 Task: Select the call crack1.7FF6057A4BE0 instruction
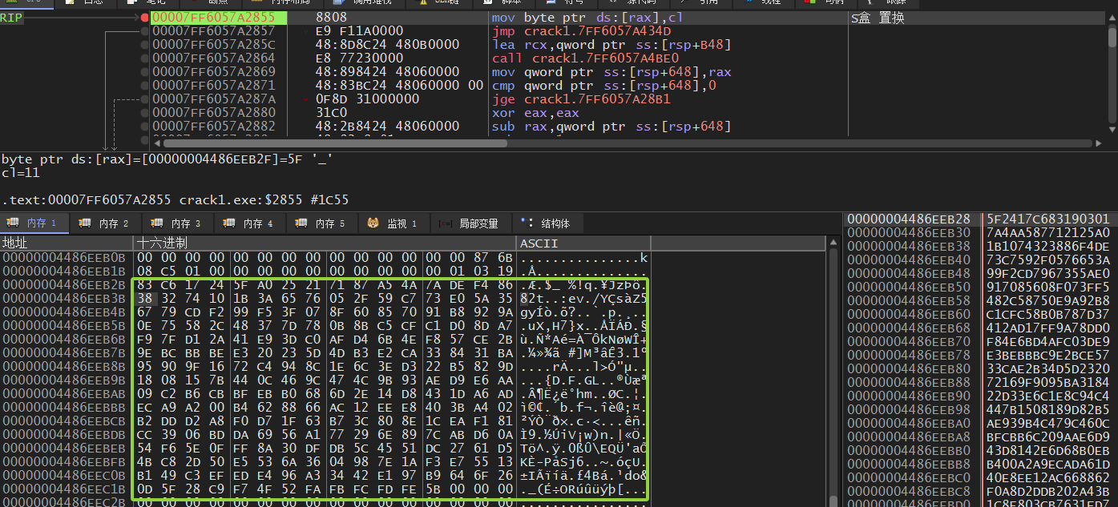[585, 58]
